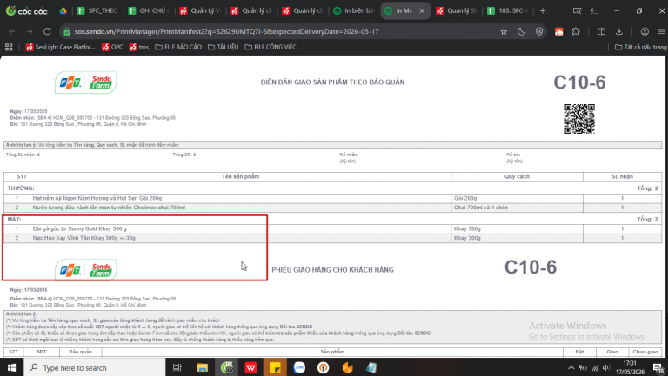The width and height of the screenshot is (668, 376).
Task: Click the collapse toolbar icon in title bar
Action: point(594,11)
